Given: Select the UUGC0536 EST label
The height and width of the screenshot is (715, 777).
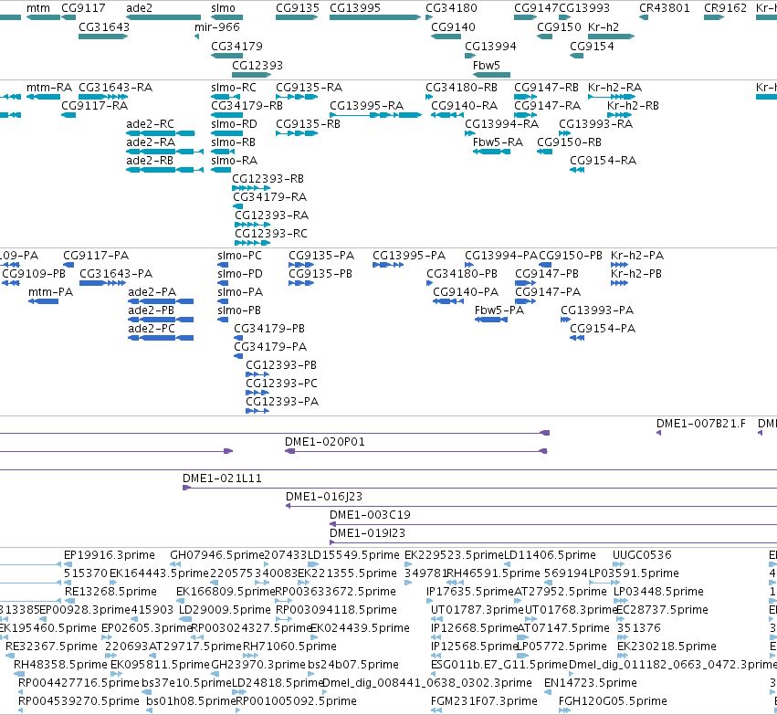Looking at the screenshot, I should point(642,555).
